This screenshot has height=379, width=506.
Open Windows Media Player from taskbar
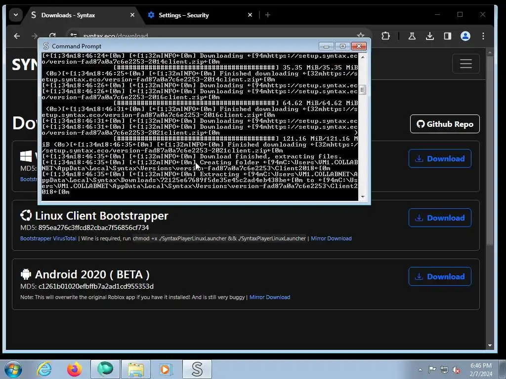coord(166,369)
